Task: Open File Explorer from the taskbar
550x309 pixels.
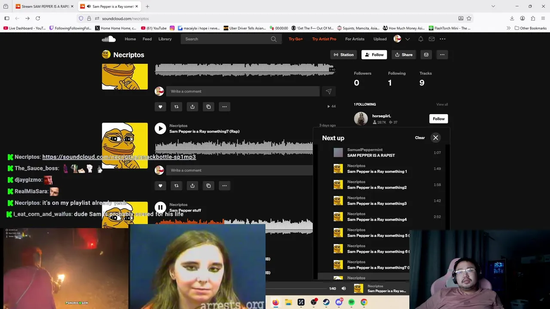Action: point(288,302)
